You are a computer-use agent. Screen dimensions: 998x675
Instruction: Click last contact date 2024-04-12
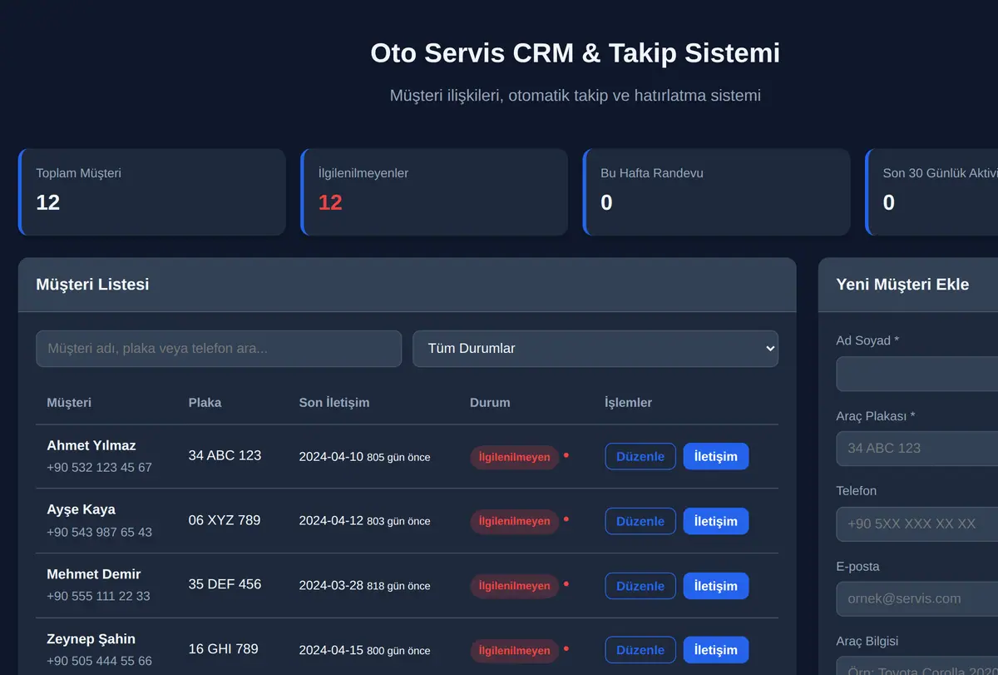[331, 520]
